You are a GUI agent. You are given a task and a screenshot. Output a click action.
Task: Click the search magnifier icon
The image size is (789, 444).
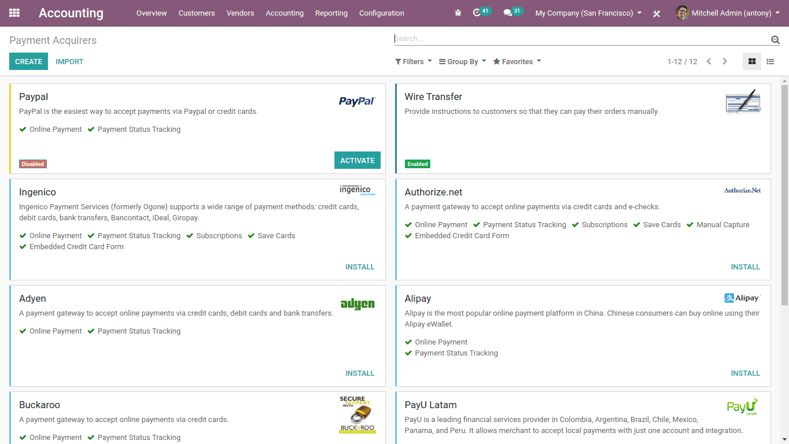pos(775,39)
